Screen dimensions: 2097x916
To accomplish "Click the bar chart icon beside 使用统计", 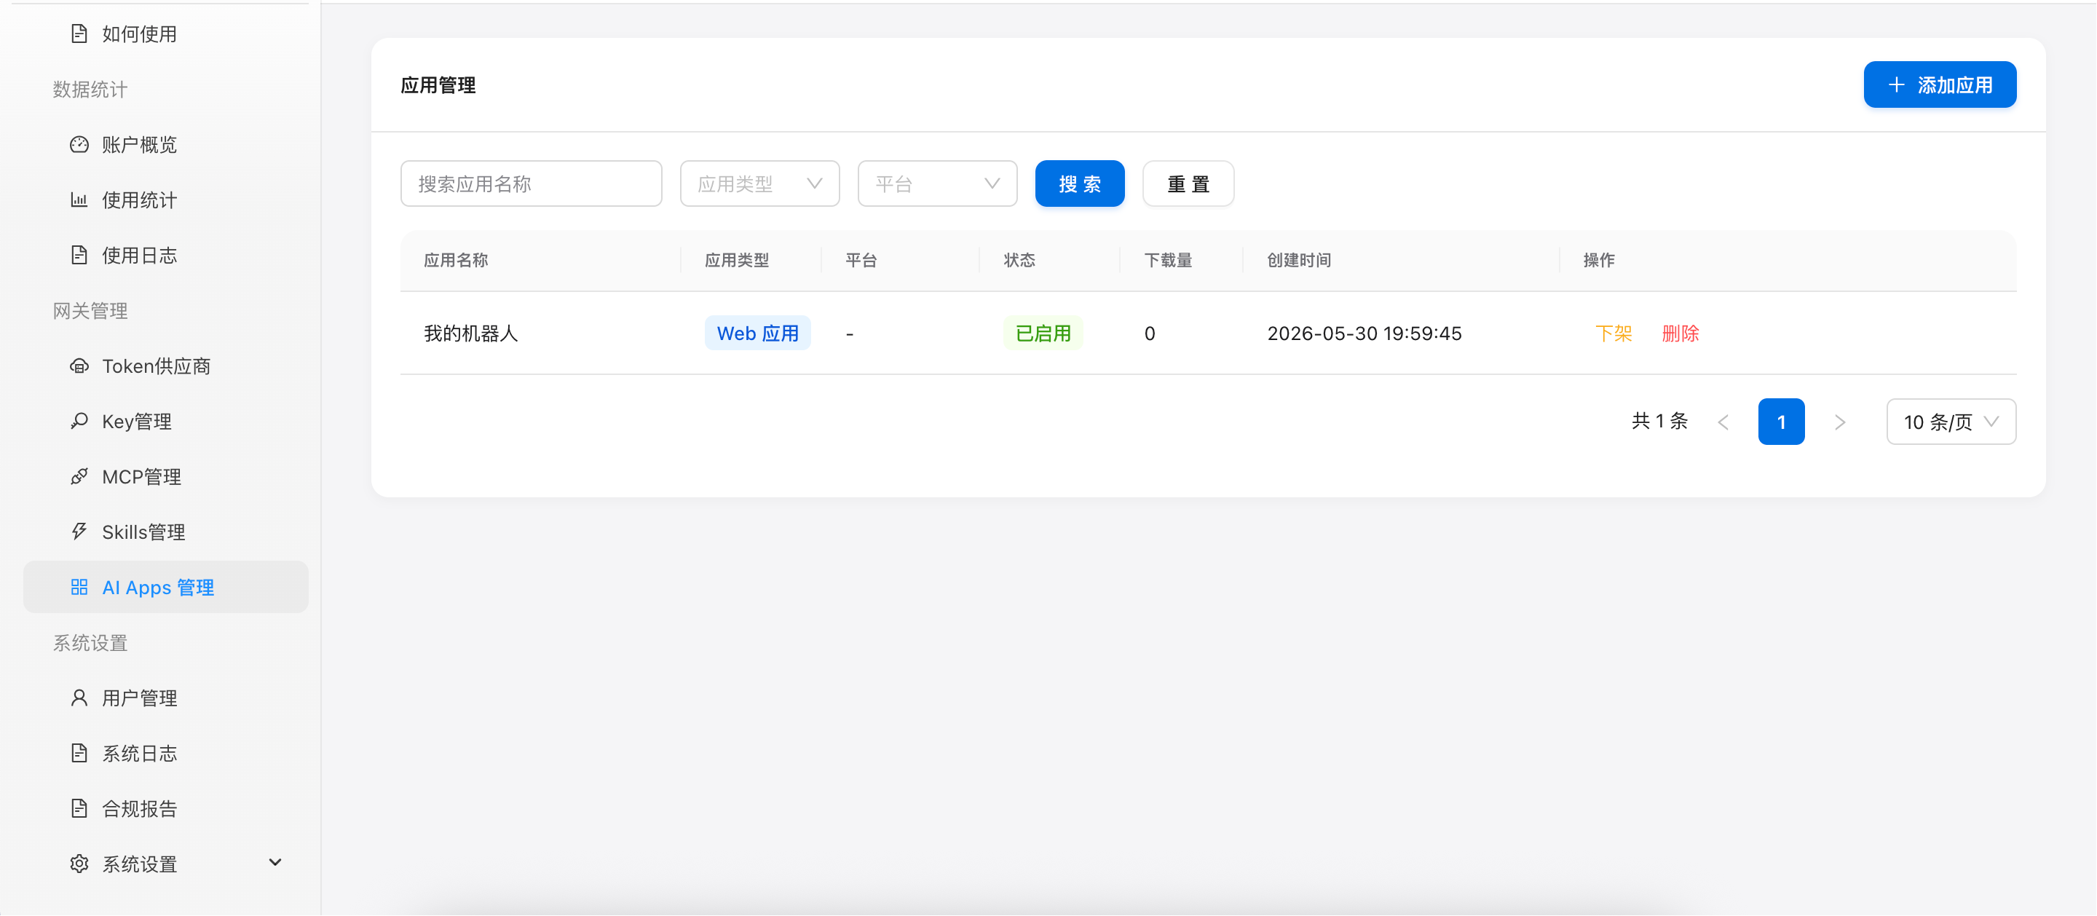I will [79, 200].
